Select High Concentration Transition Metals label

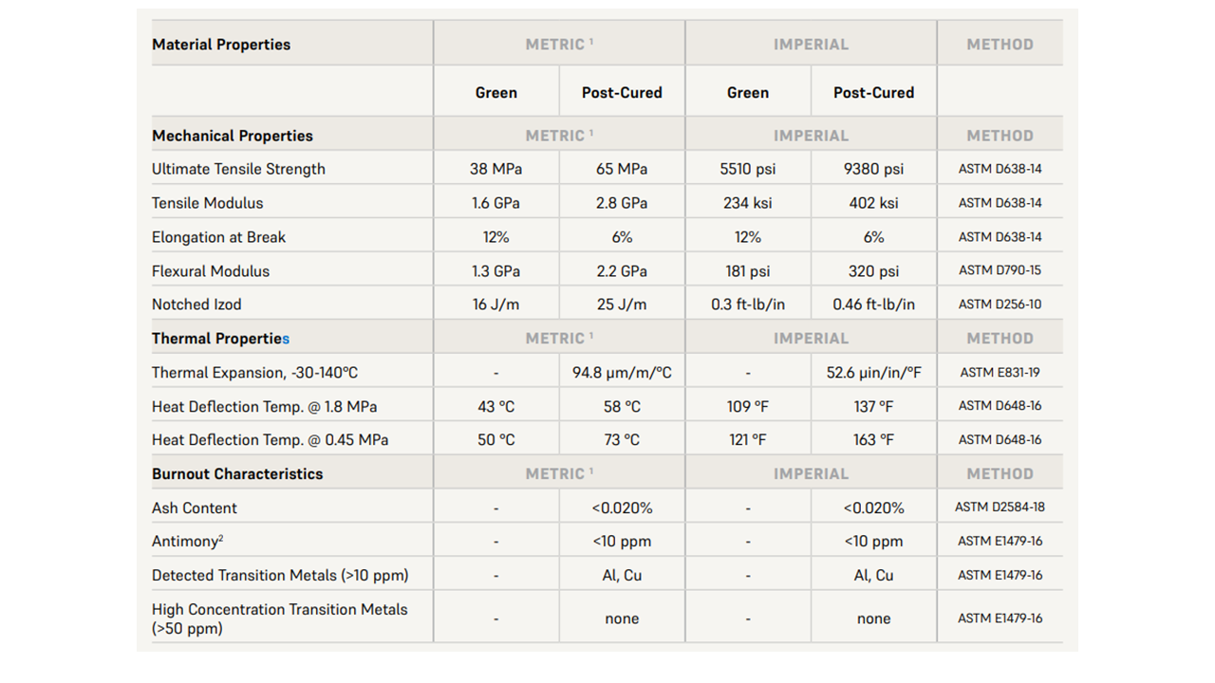(279, 618)
